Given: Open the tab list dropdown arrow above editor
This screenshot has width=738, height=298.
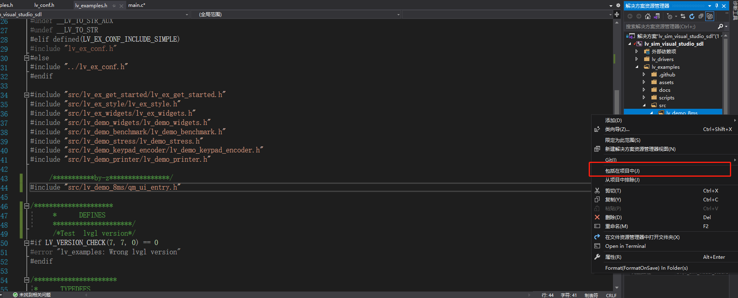Looking at the screenshot, I should point(611,6).
